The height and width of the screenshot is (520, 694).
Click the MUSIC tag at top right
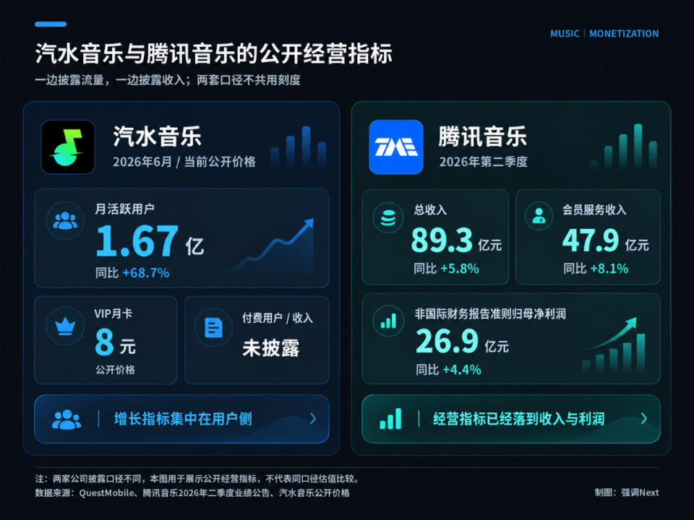coord(565,34)
